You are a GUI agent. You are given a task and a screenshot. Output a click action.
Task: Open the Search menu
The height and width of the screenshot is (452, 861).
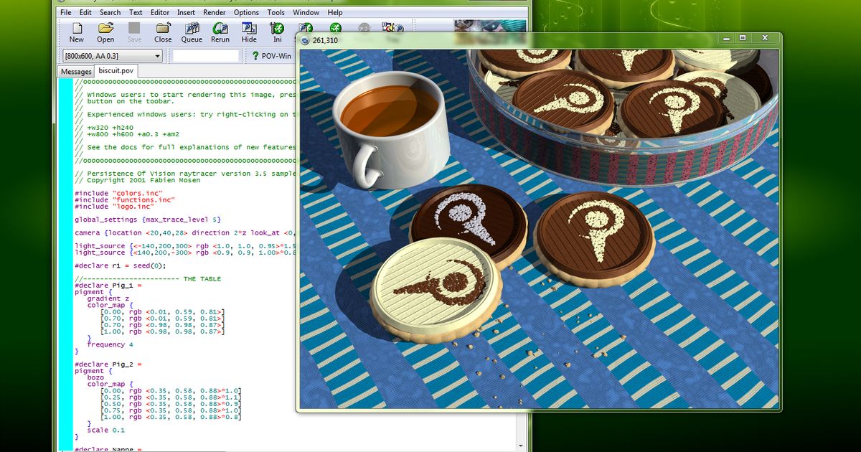110,12
